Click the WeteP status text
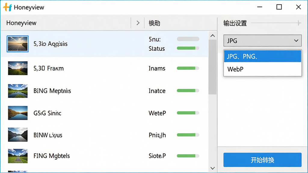308x173 pixels. pos(157,113)
